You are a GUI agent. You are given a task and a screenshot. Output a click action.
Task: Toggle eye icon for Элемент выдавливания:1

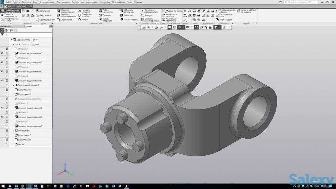click(x=2, y=53)
